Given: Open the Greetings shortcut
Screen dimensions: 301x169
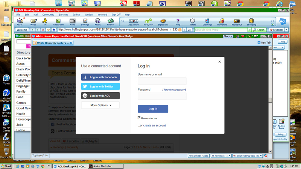Looking at the screenshot, I should (207, 22).
